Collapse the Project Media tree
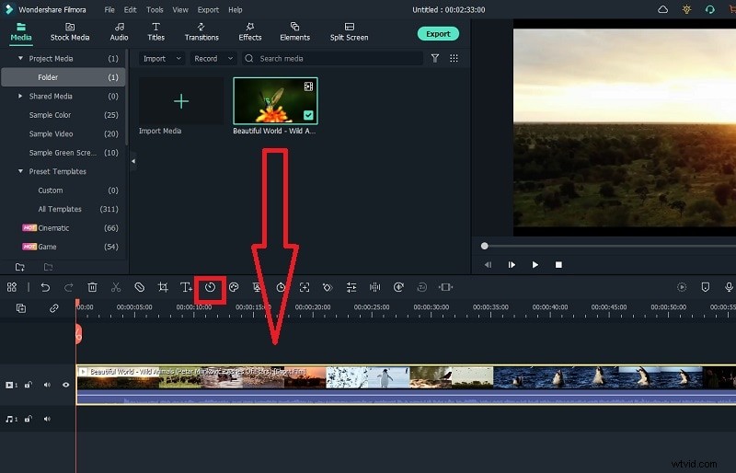This screenshot has height=473, width=736. point(20,58)
